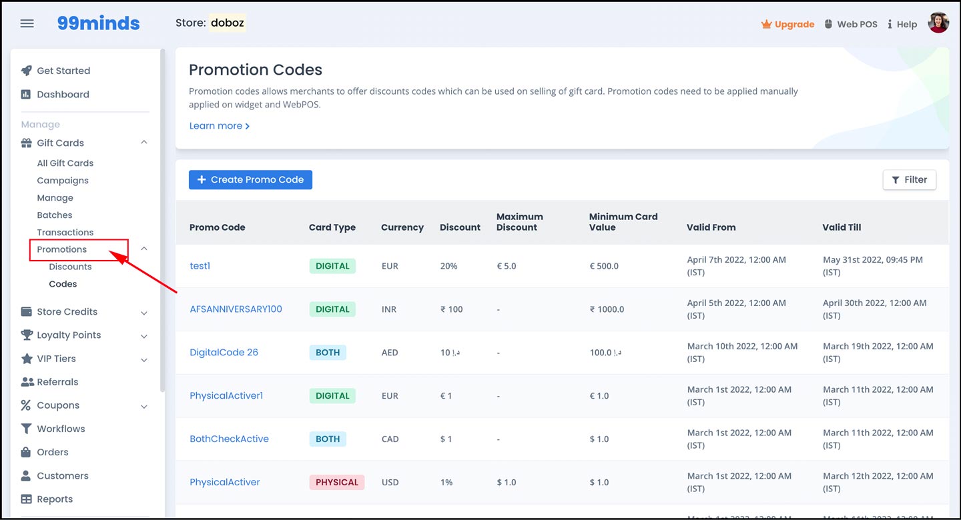Click the Loyalty Points trophy icon
This screenshot has width=961, height=520.
27,335
